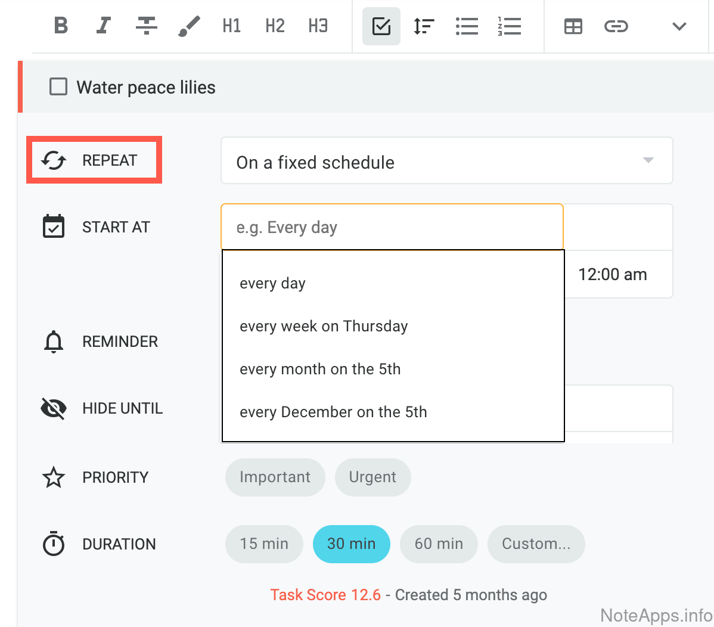This screenshot has width=714, height=627.
Task: Click the Custom... duration button
Action: (x=536, y=544)
